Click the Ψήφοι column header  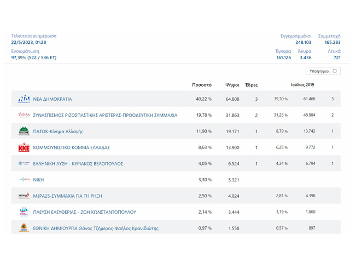point(232,85)
